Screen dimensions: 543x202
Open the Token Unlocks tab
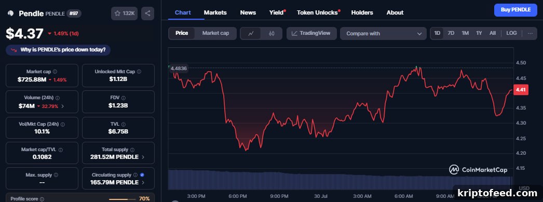pos(318,12)
